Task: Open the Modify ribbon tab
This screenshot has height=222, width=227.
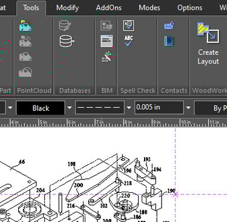Action: (x=67, y=8)
